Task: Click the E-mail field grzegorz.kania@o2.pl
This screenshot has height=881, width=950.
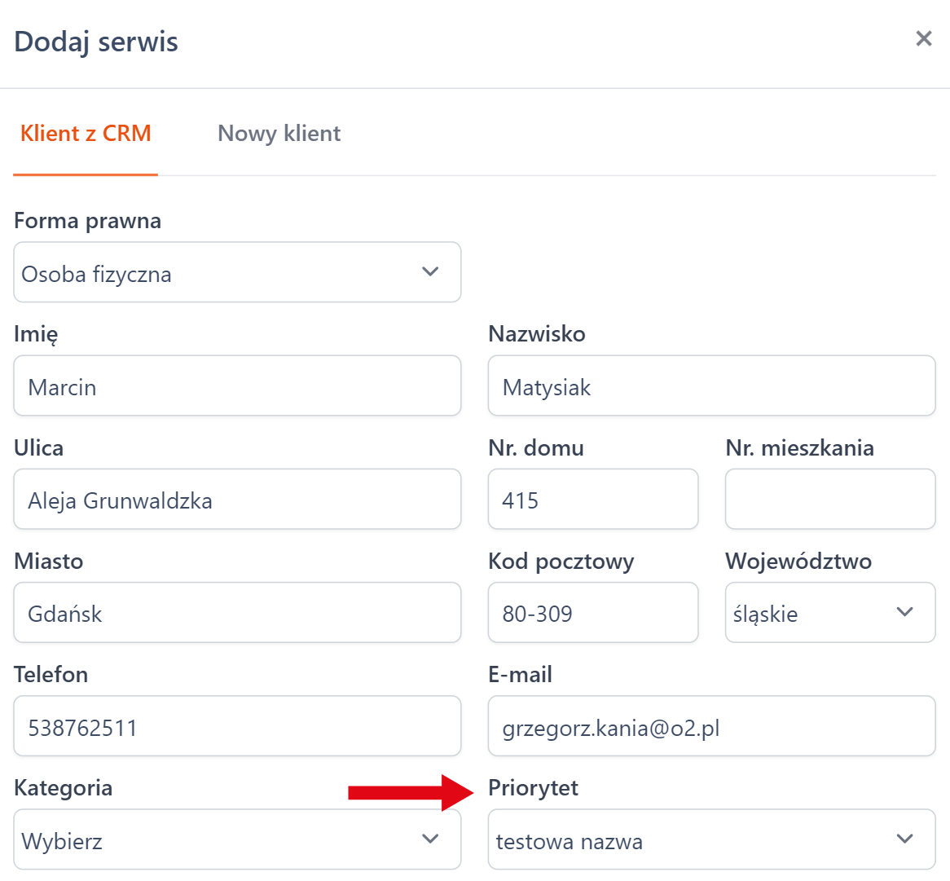Action: pyautogui.click(x=711, y=726)
